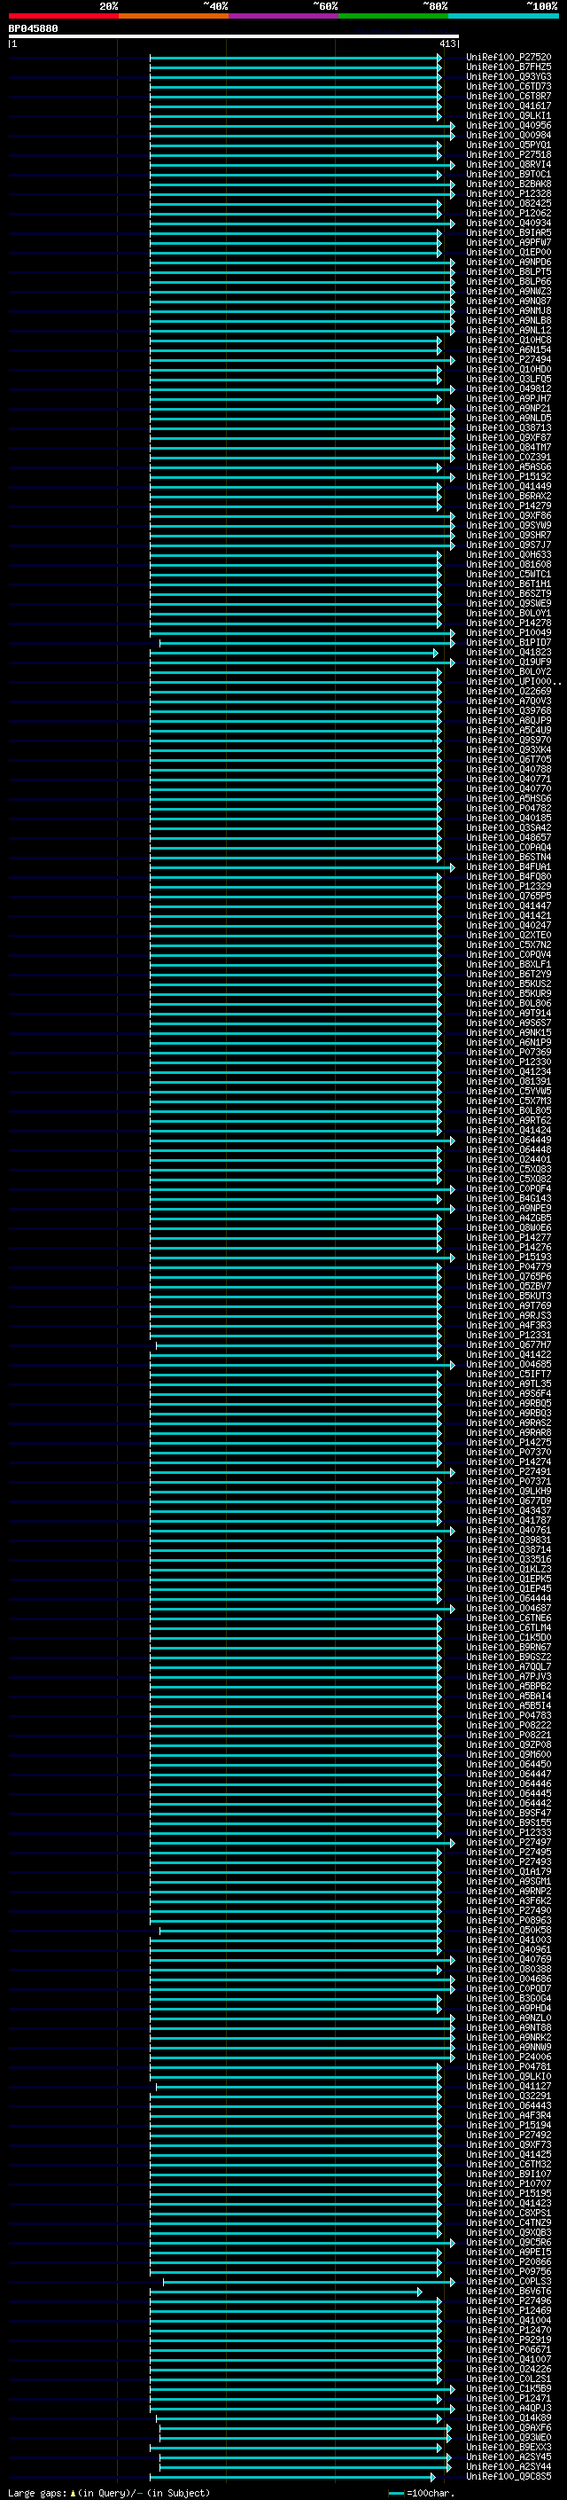Click the query end position 413

(447, 43)
